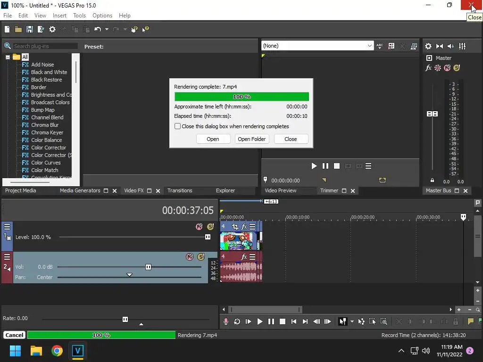This screenshot has height=362, width=483.
Task: Open the Trimmer hamburger menu icon
Action: (x=368, y=166)
